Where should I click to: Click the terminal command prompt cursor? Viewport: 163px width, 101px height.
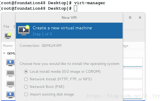75,8
